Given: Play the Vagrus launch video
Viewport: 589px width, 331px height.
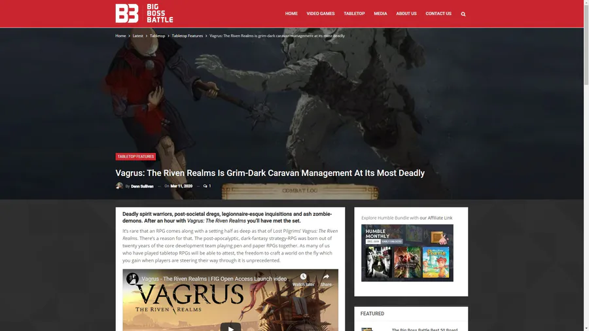Looking at the screenshot, I should pos(230,328).
